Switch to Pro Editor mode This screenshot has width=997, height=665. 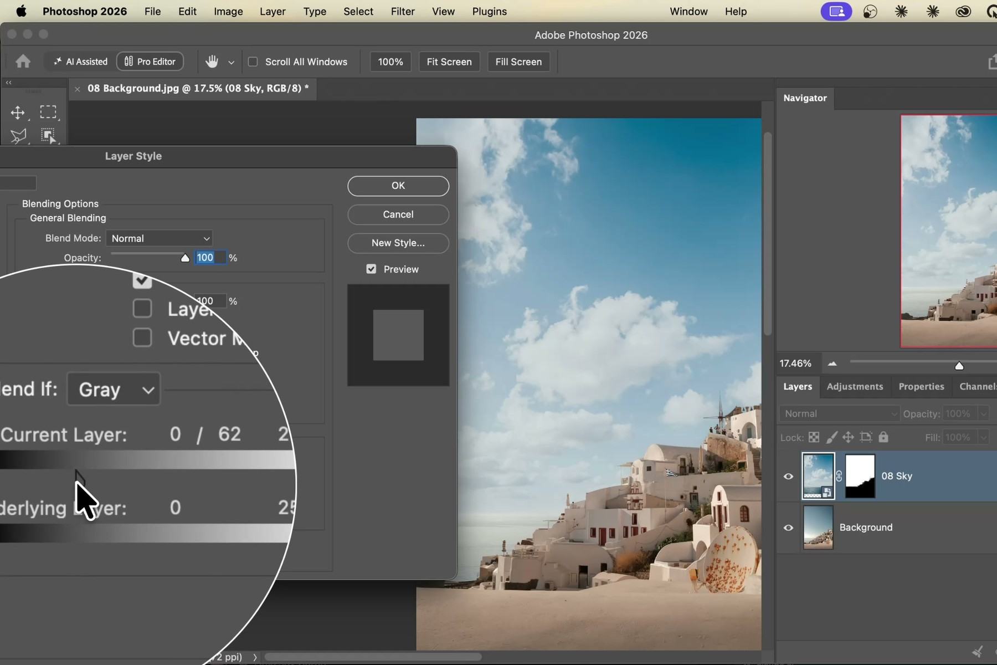click(150, 62)
